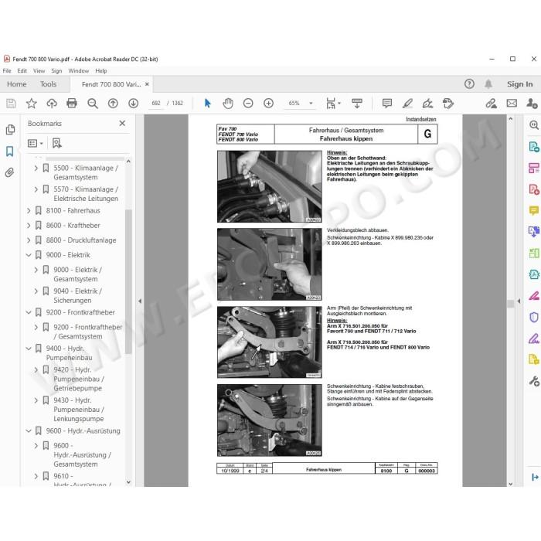The height and width of the screenshot is (541, 541).
Task: Close the Bookmarks panel
Action: [122, 123]
